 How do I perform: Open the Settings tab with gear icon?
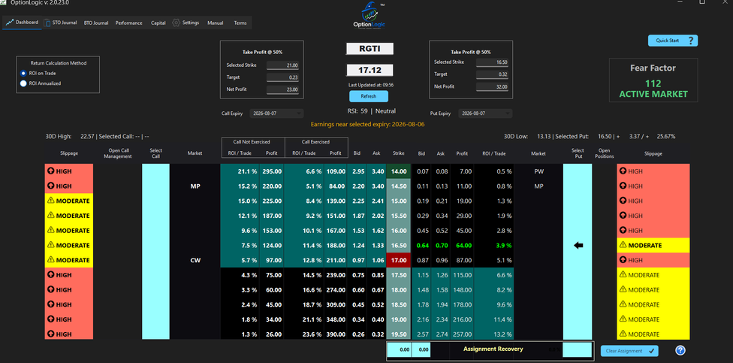[186, 23]
